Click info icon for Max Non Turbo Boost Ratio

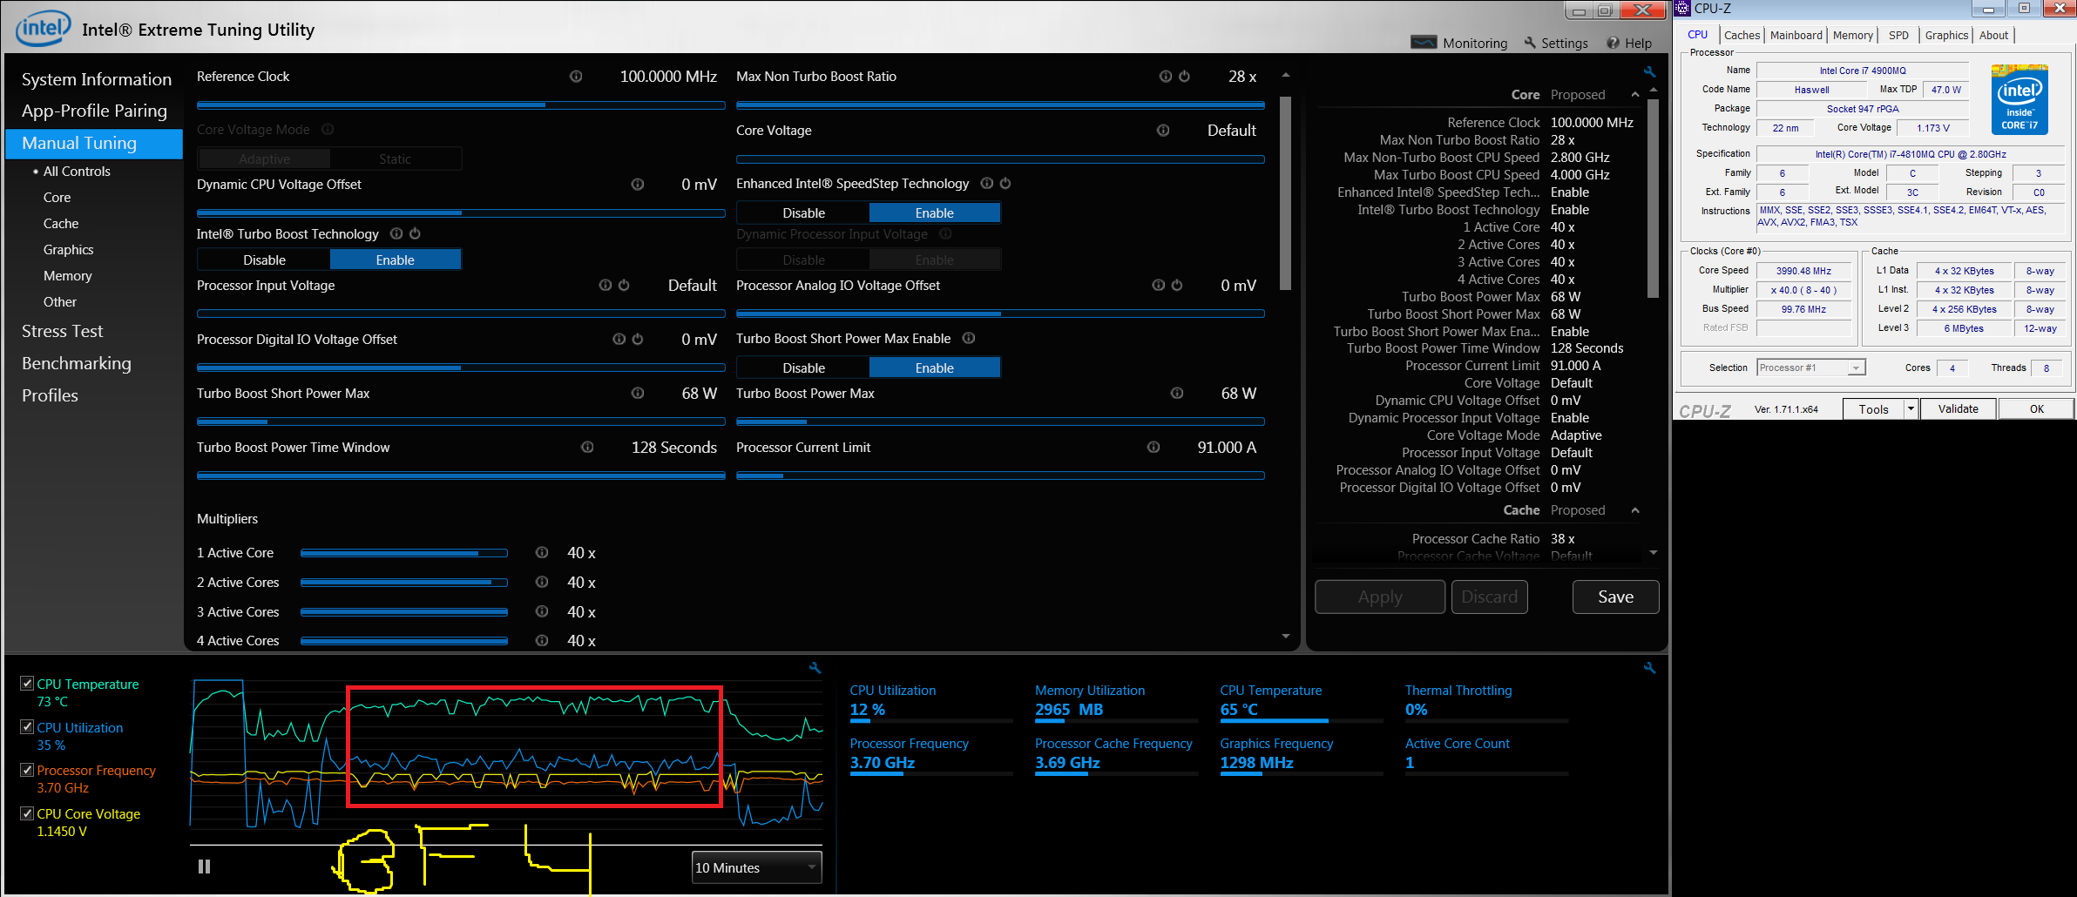1166,77
